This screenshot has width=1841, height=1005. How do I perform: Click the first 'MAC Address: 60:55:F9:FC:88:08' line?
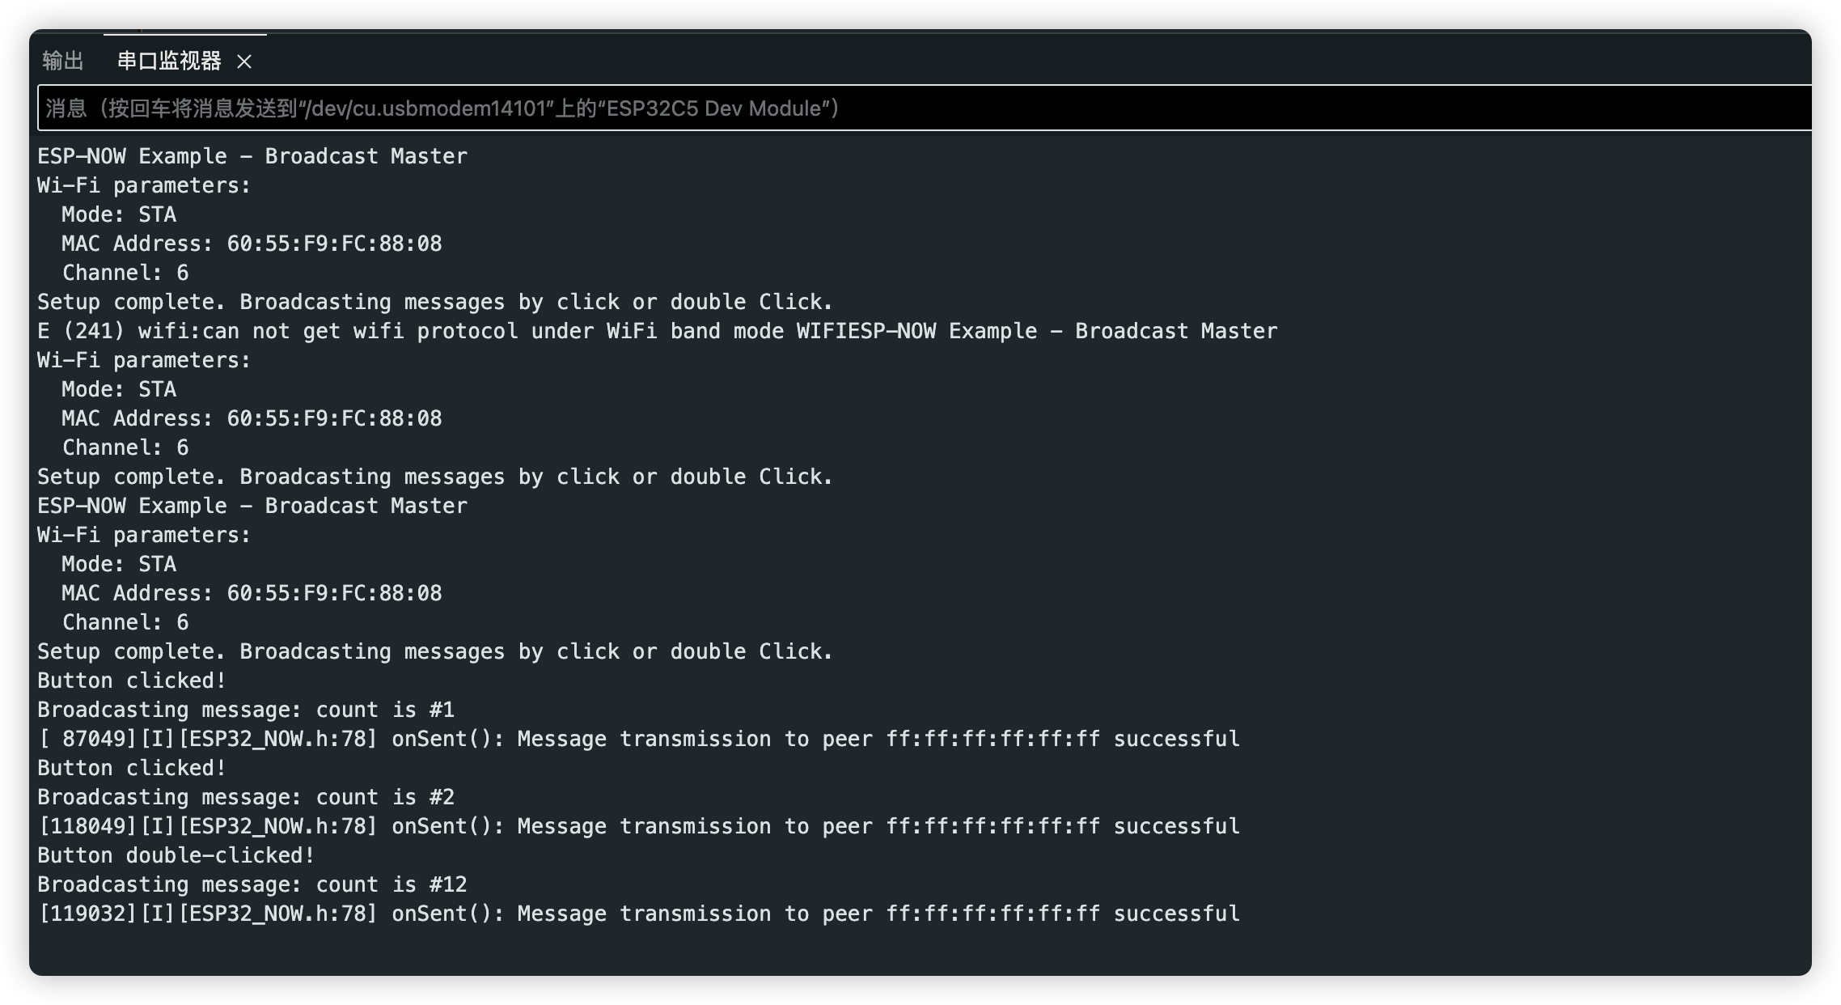[x=252, y=244]
